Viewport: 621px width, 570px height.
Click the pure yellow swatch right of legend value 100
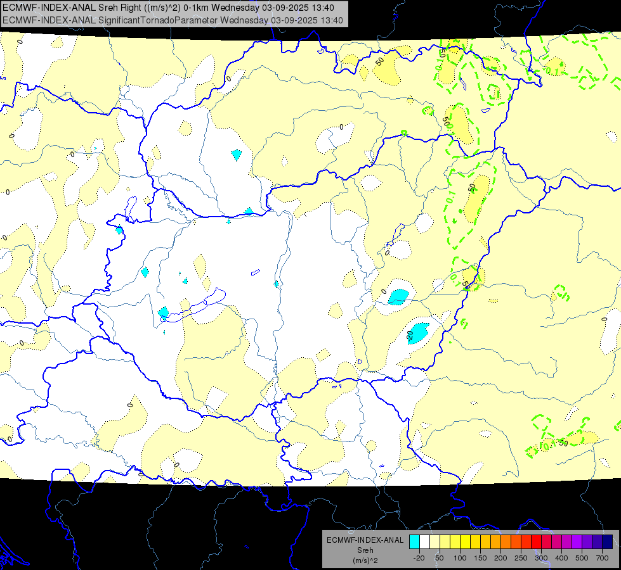coord(466,541)
